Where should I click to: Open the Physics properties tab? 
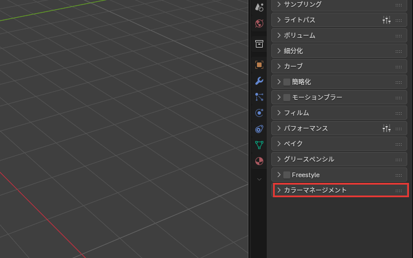tap(259, 113)
